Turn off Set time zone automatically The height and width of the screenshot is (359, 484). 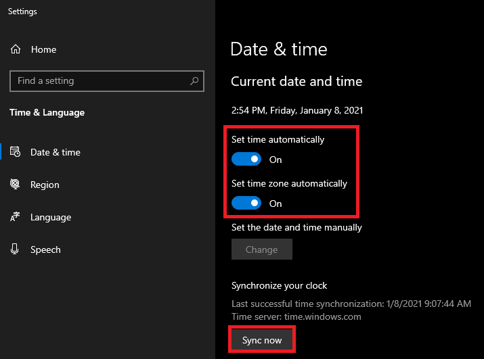pos(246,203)
